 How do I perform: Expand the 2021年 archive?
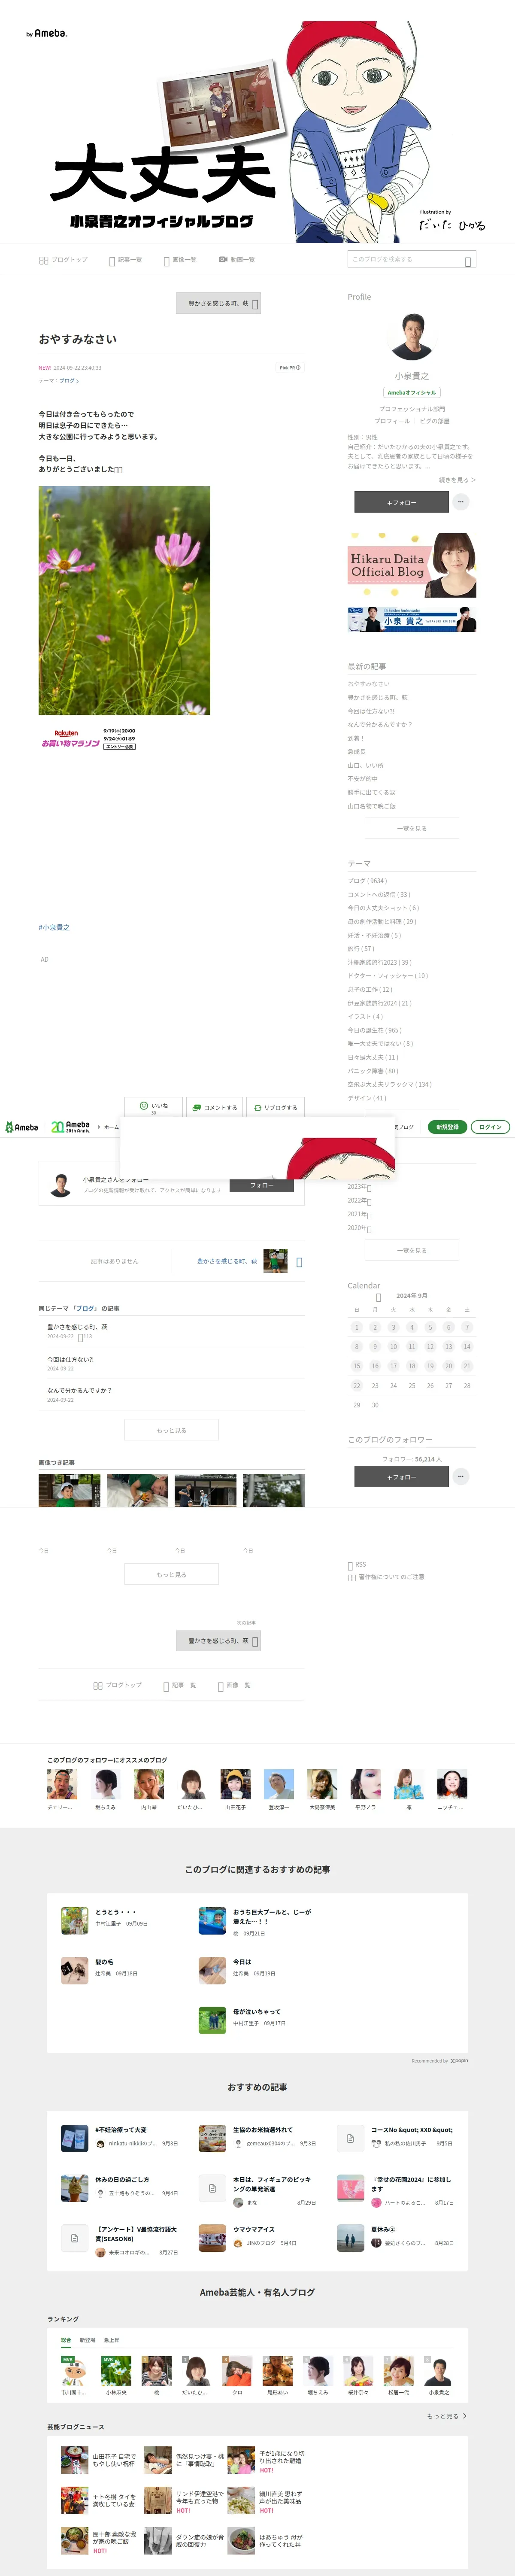pos(360,1214)
